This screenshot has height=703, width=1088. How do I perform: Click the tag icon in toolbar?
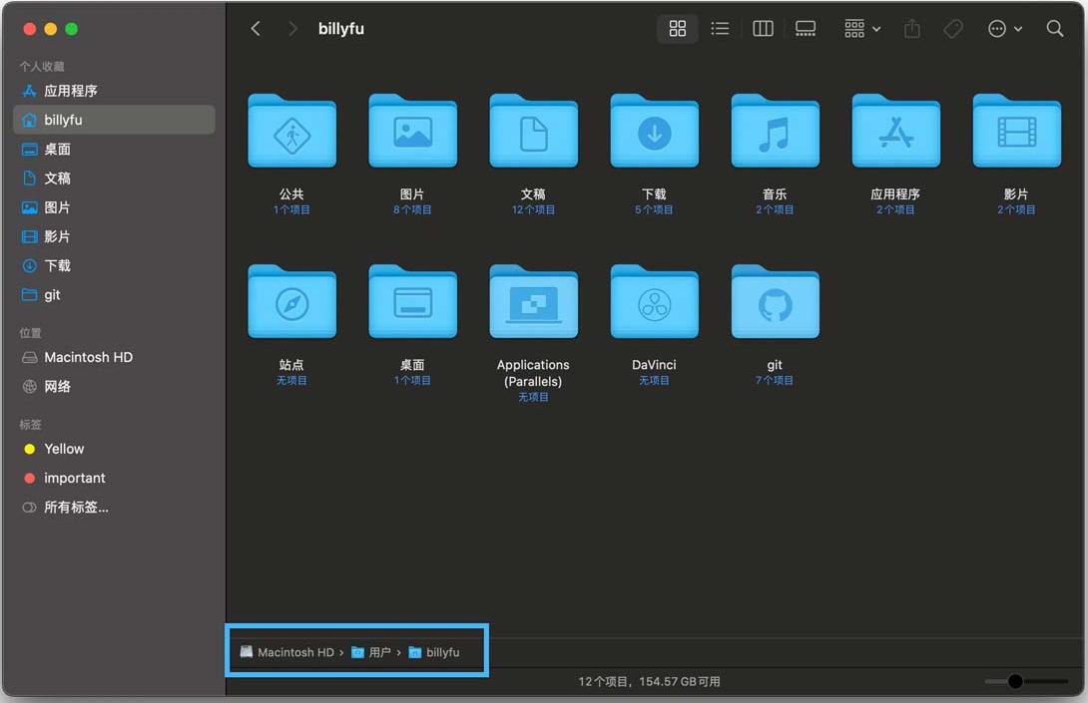pos(953,29)
